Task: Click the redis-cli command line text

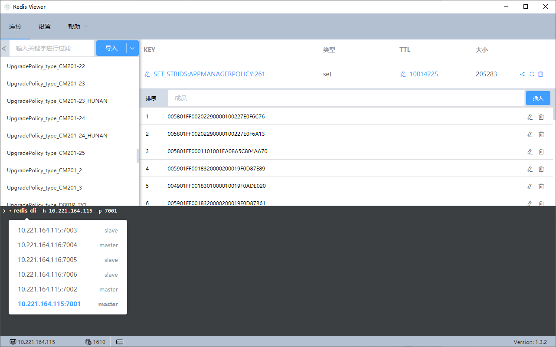Action: point(65,211)
